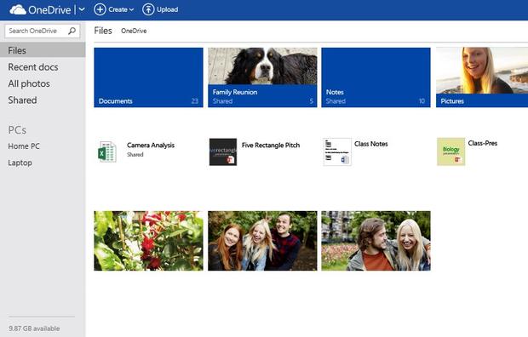
Task: Click the Create plus circle icon
Action: [x=100, y=9]
